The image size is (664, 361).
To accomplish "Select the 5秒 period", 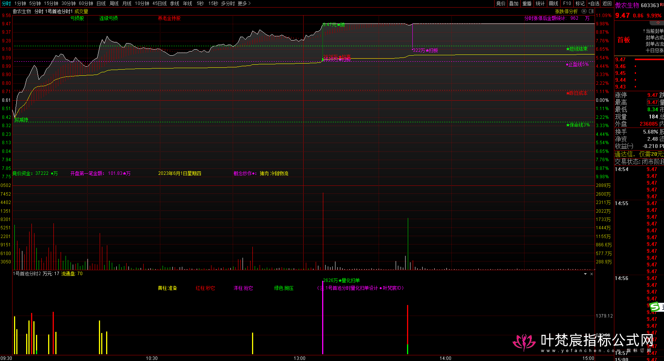I will click(200, 3).
